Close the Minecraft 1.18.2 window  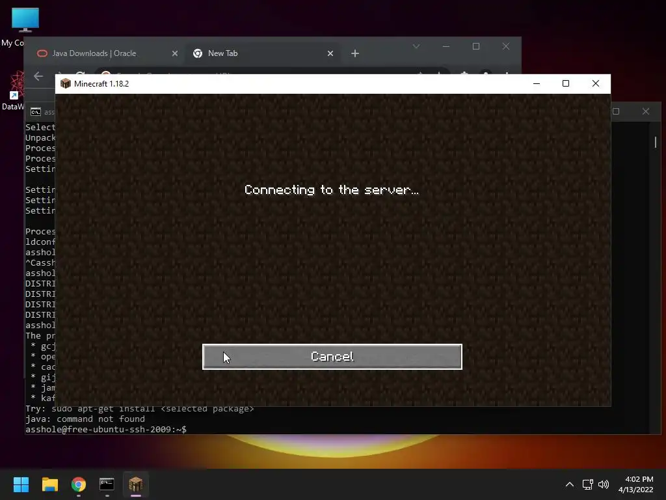(596, 84)
